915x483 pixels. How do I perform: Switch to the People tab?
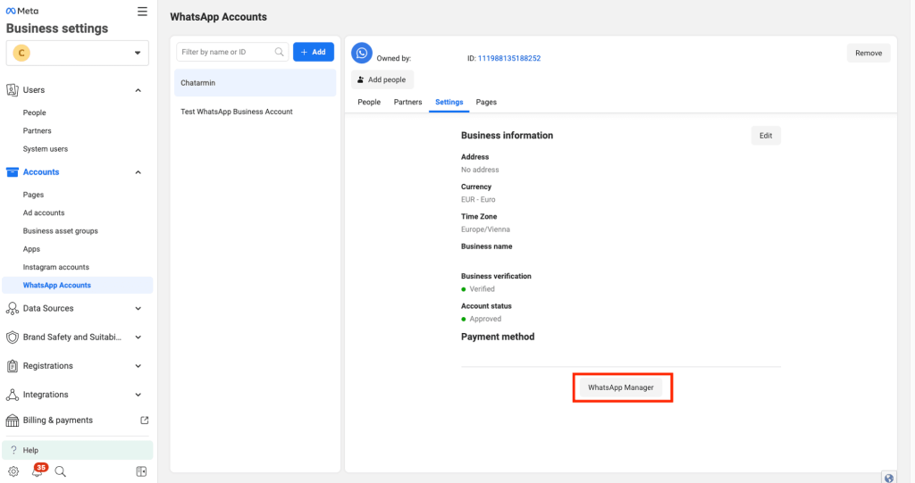pyautogui.click(x=369, y=102)
